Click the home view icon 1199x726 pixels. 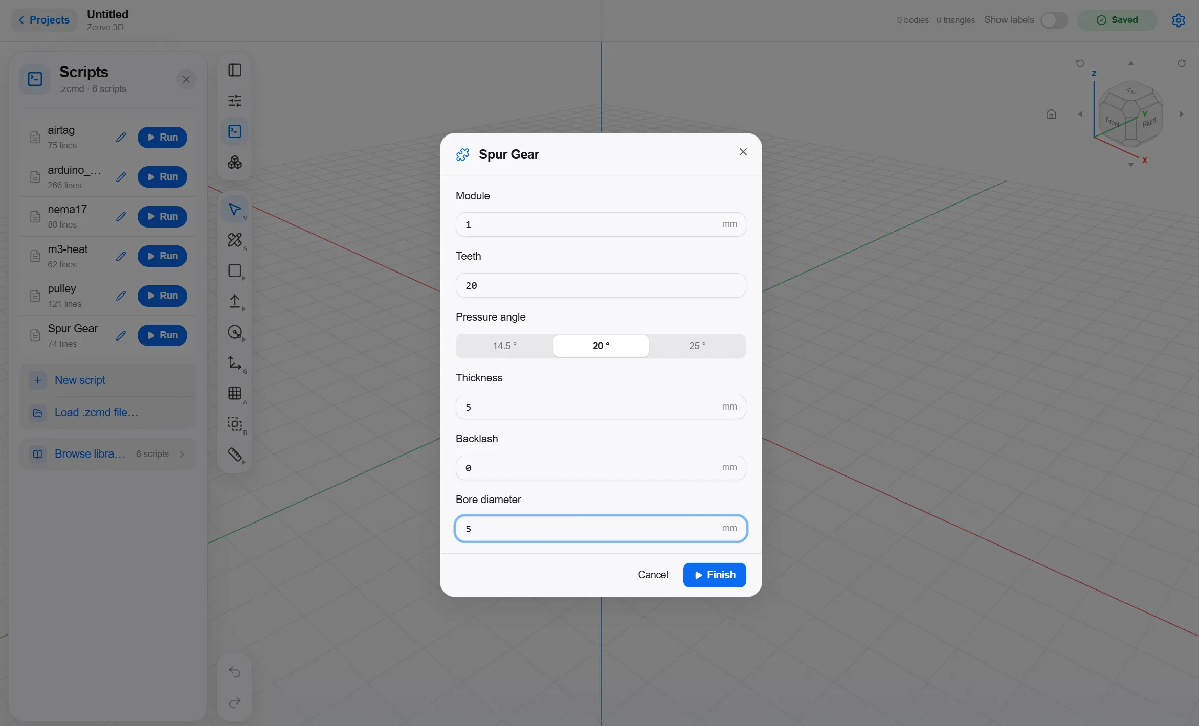point(1051,114)
